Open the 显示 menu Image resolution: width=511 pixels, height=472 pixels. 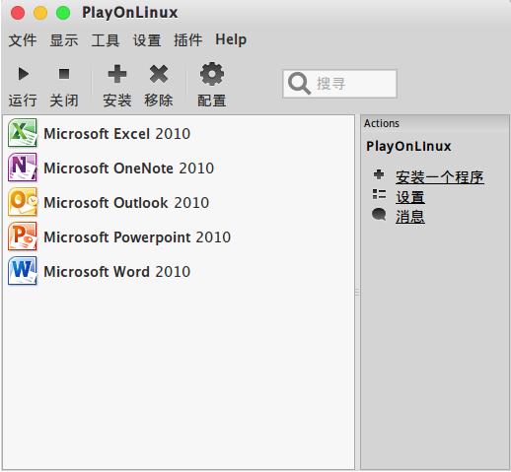[x=64, y=40]
